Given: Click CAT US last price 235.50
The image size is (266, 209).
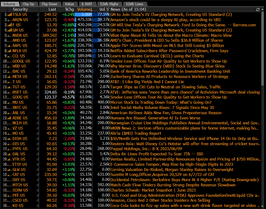Looking at the screenshot, I should [x=50, y=175].
